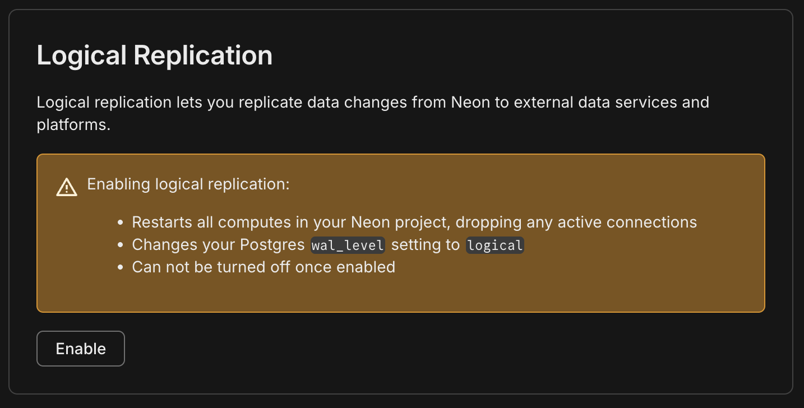804x408 pixels.
Task: Click below the Enable button
Action: tap(80, 381)
